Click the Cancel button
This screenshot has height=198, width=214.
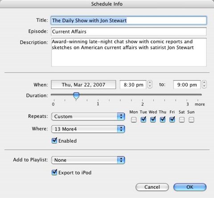pyautogui.click(x=152, y=187)
